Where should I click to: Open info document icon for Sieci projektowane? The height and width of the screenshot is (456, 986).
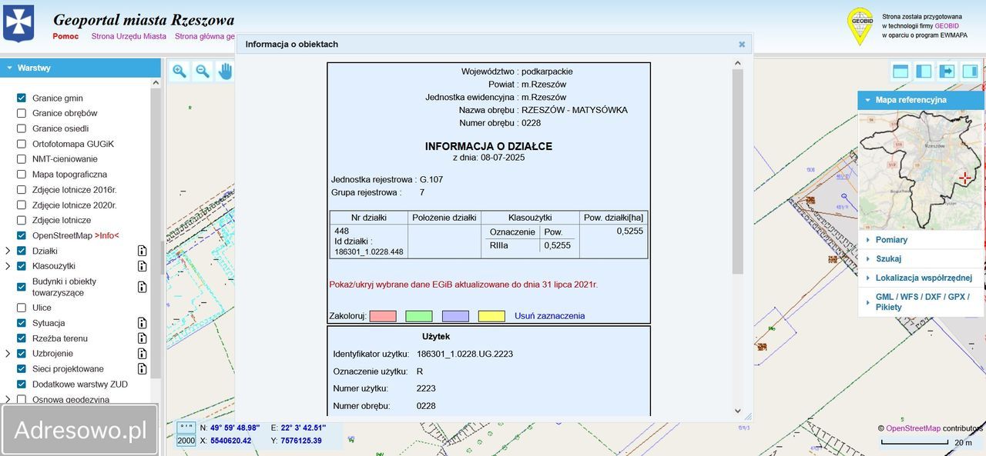click(x=142, y=369)
